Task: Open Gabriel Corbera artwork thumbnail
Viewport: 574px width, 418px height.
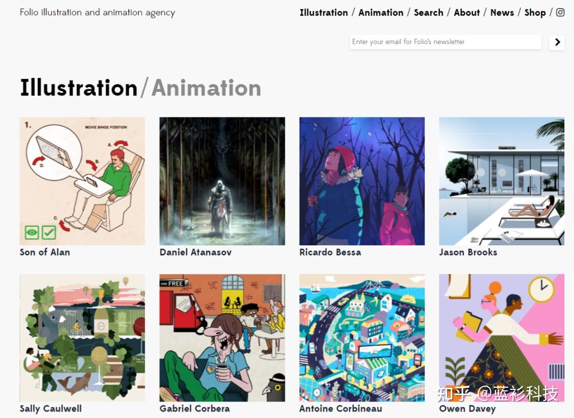Action: [222, 338]
